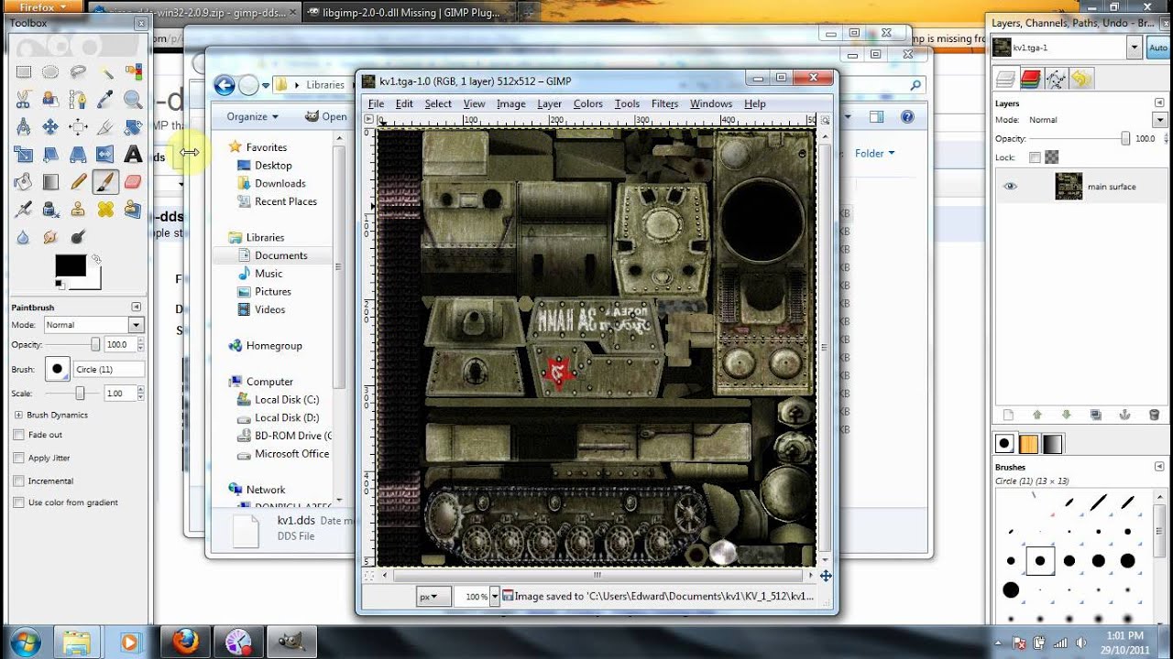Screen dimensions: 1173x659
Task: Enable the Apply Jitter checkbox
Action: 18,458
